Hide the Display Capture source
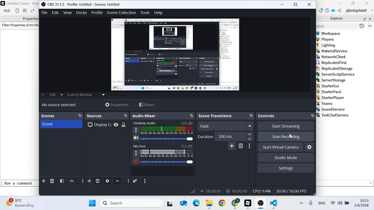374x210 pixels. (x=116, y=124)
